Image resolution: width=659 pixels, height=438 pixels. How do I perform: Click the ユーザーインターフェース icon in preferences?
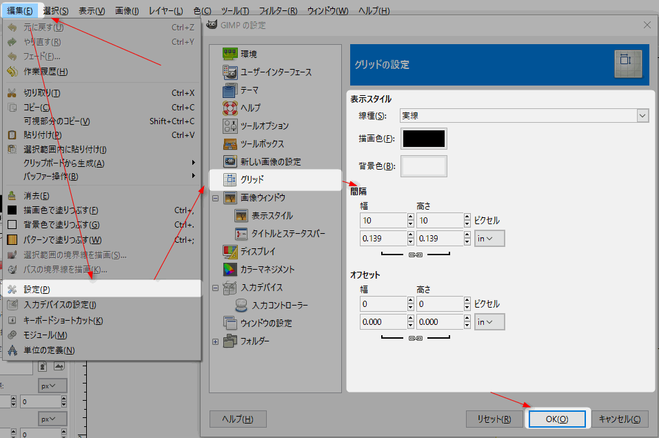(230, 72)
